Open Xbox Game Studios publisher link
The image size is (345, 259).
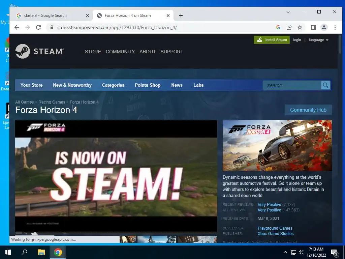(276, 233)
